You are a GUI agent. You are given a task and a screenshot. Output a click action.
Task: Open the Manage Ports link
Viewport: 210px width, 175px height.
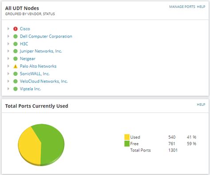pyautogui.click(x=182, y=7)
